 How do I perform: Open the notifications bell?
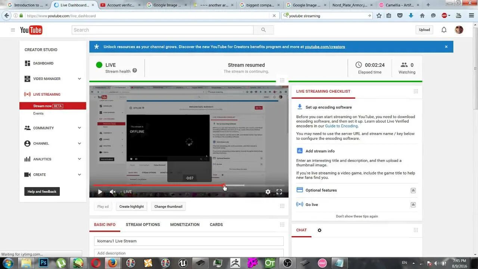coord(444,30)
